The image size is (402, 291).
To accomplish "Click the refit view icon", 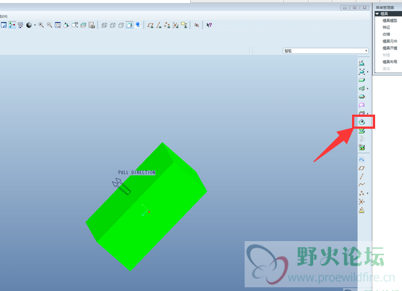I will pyautogui.click(x=58, y=25).
